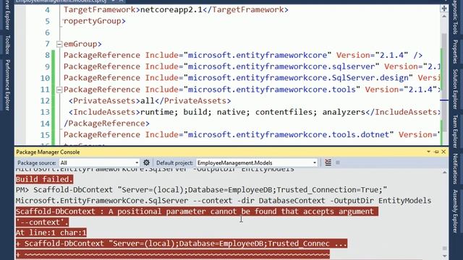Image resolution: width=463 pixels, height=260 pixels.
Task: Toggle auto-hide pin on Package Manager Console
Action: [x=436, y=152]
